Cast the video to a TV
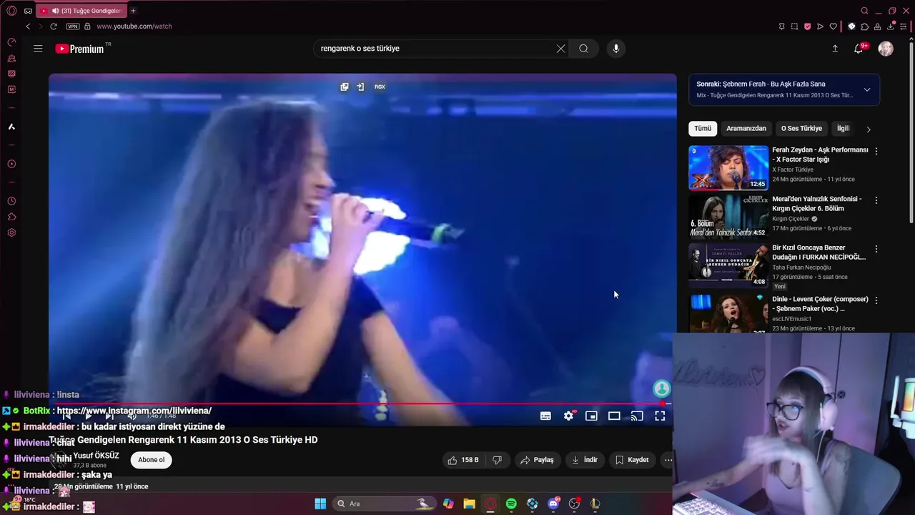The image size is (915, 515). (637, 416)
